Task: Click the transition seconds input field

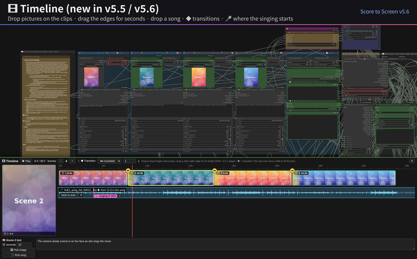Action: pos(130,161)
